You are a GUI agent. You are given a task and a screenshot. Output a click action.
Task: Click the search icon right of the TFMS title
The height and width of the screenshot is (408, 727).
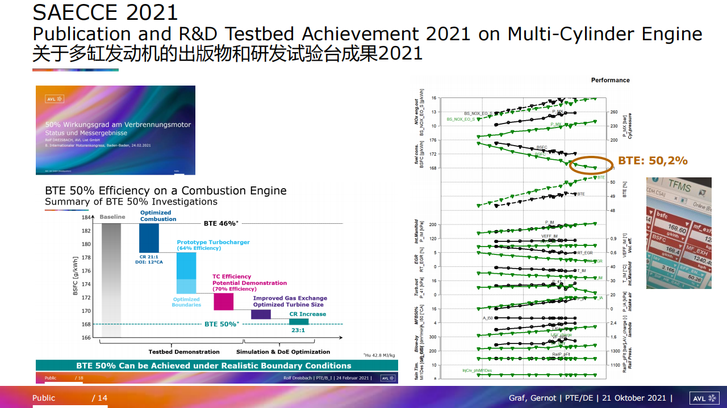(703, 193)
